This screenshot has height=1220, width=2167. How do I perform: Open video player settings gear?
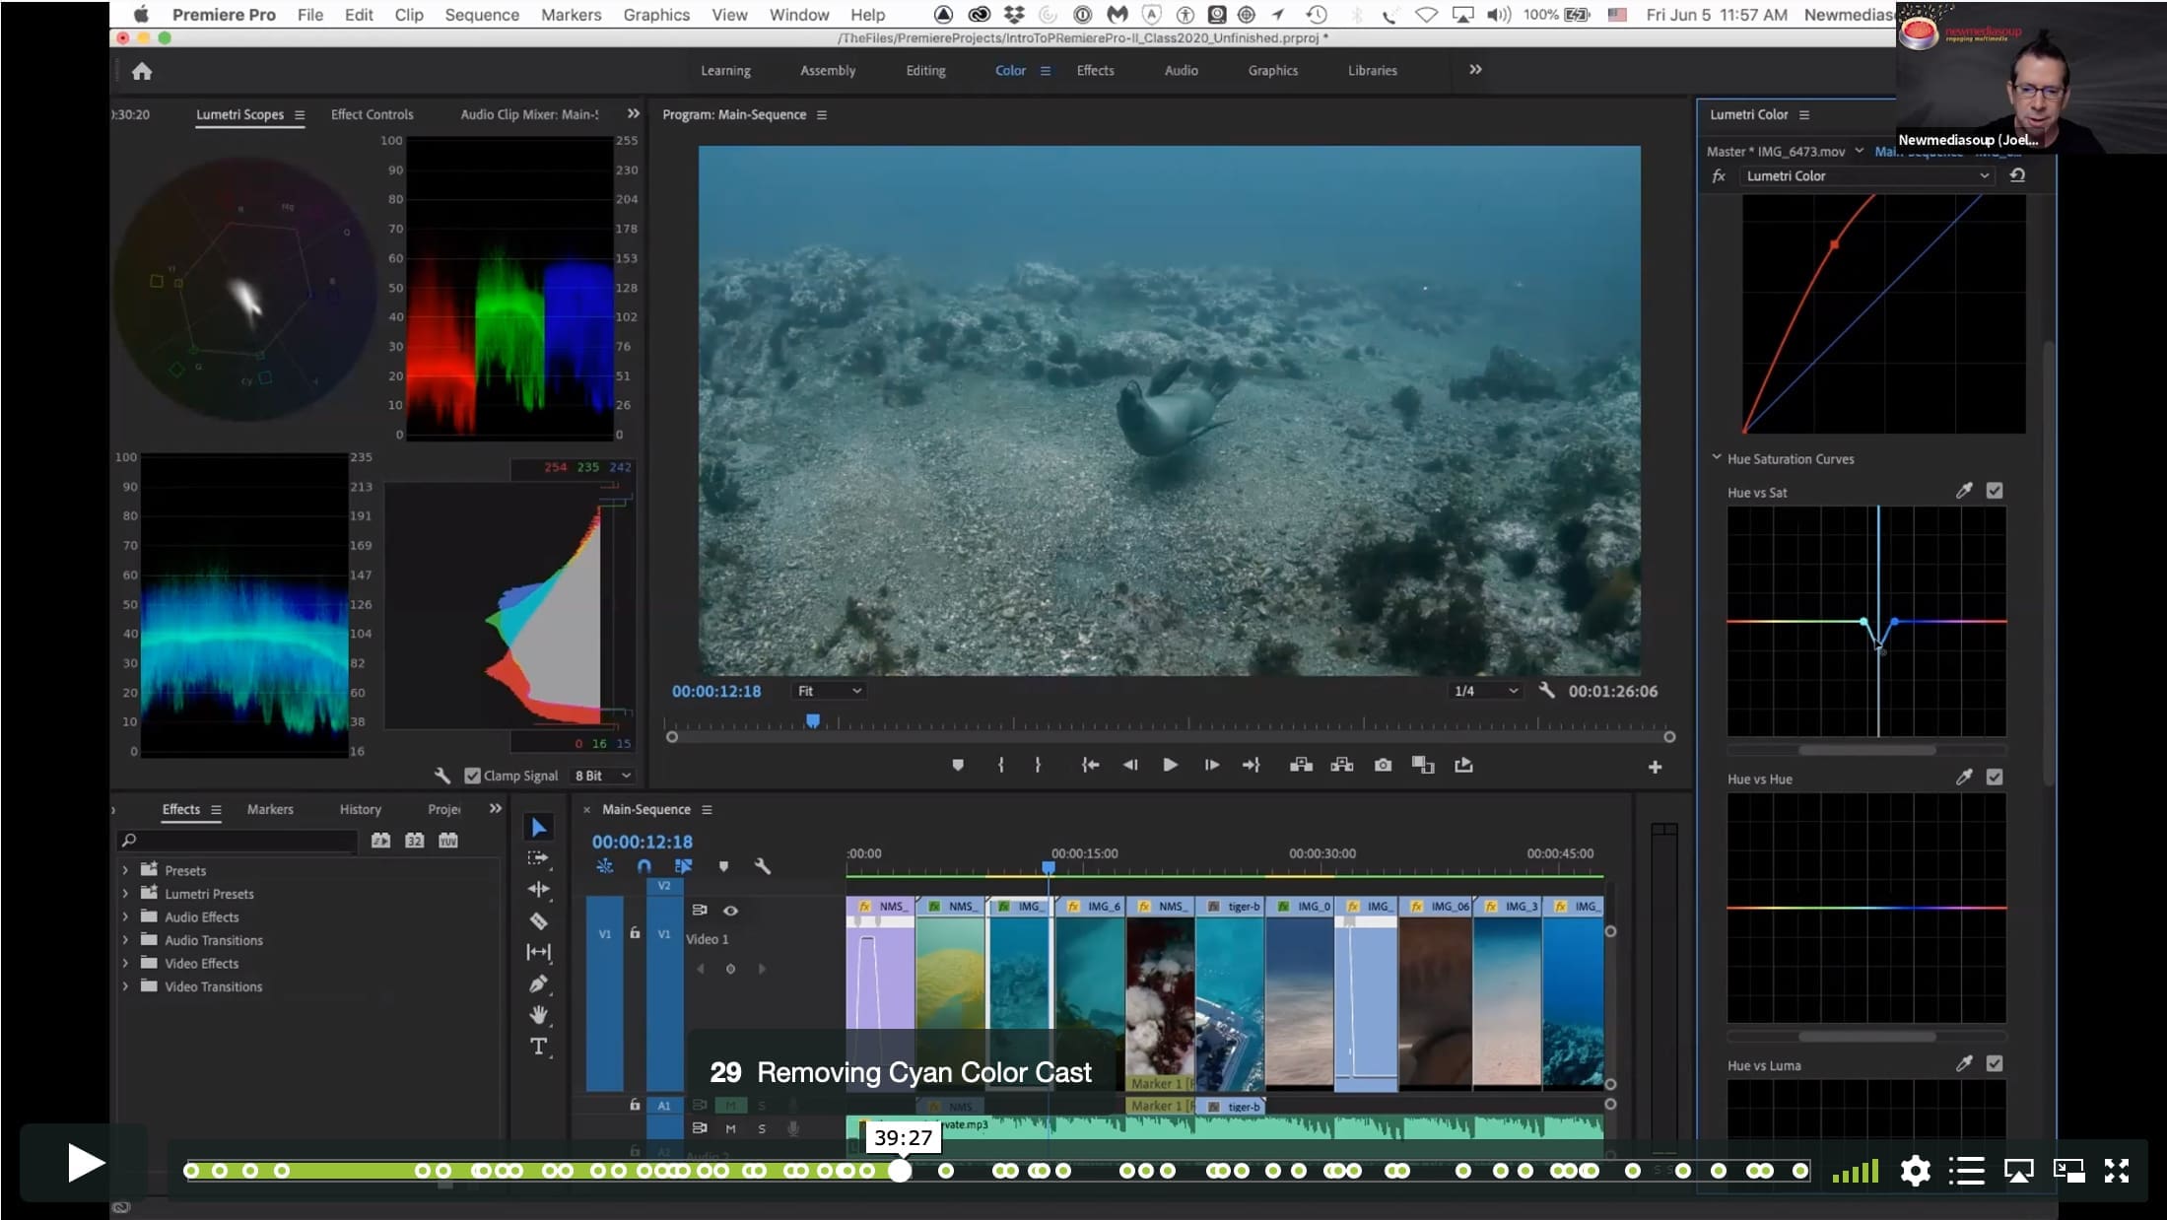1915,1171
